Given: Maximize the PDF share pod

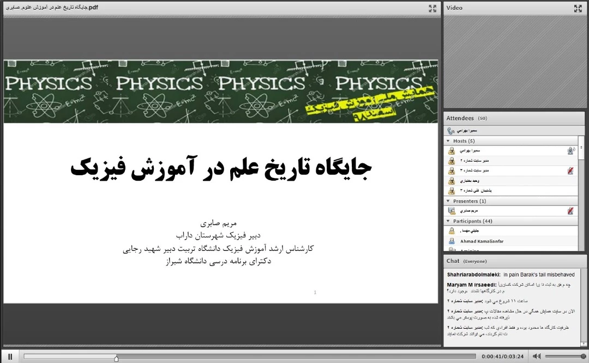Looking at the screenshot, I should 432,8.
